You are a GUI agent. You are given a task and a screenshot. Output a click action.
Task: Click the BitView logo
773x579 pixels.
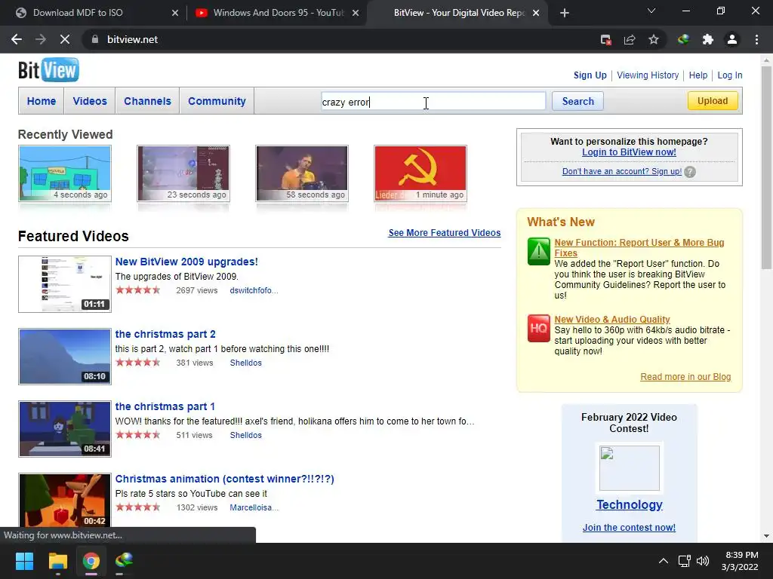tap(48, 70)
